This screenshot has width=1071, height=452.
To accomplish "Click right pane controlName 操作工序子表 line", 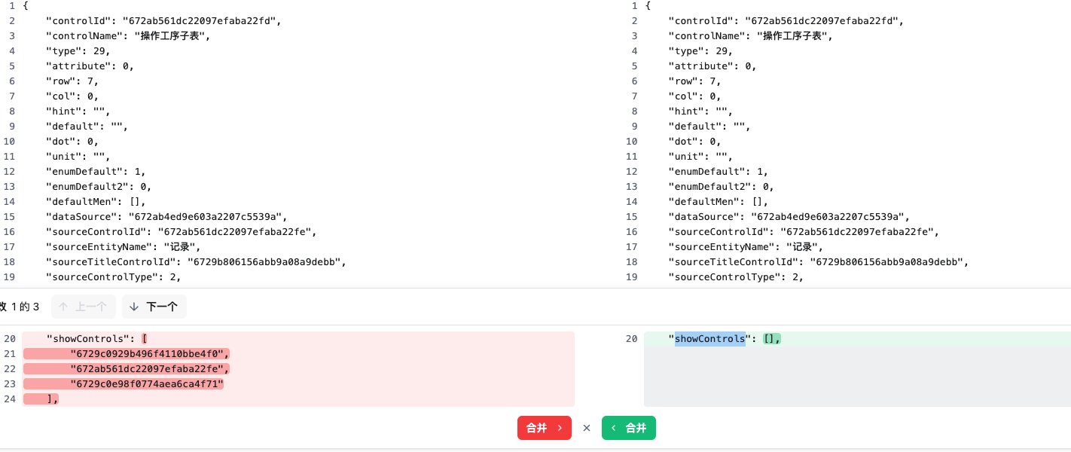I will point(750,36).
